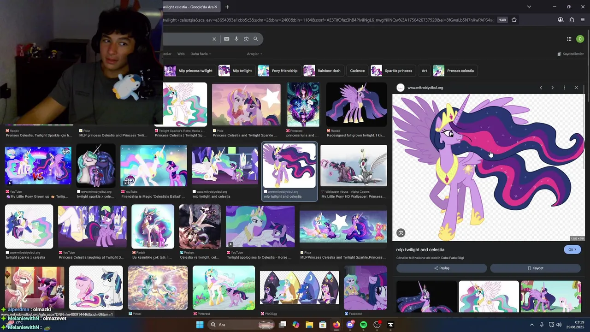Viewport: 590px width, 332px height.
Task: Open Task View on the taskbar
Action: click(x=283, y=325)
